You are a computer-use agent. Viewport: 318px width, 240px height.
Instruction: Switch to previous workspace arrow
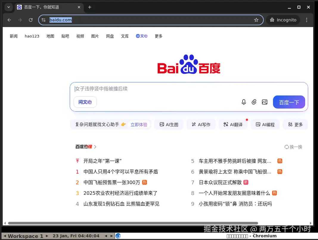click(5, 236)
